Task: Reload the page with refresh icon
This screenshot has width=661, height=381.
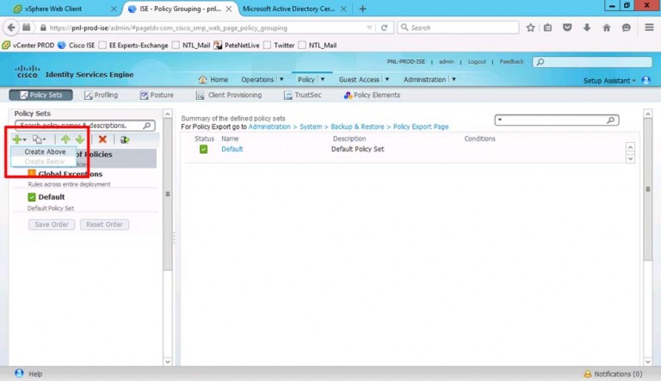Action: pyautogui.click(x=384, y=28)
